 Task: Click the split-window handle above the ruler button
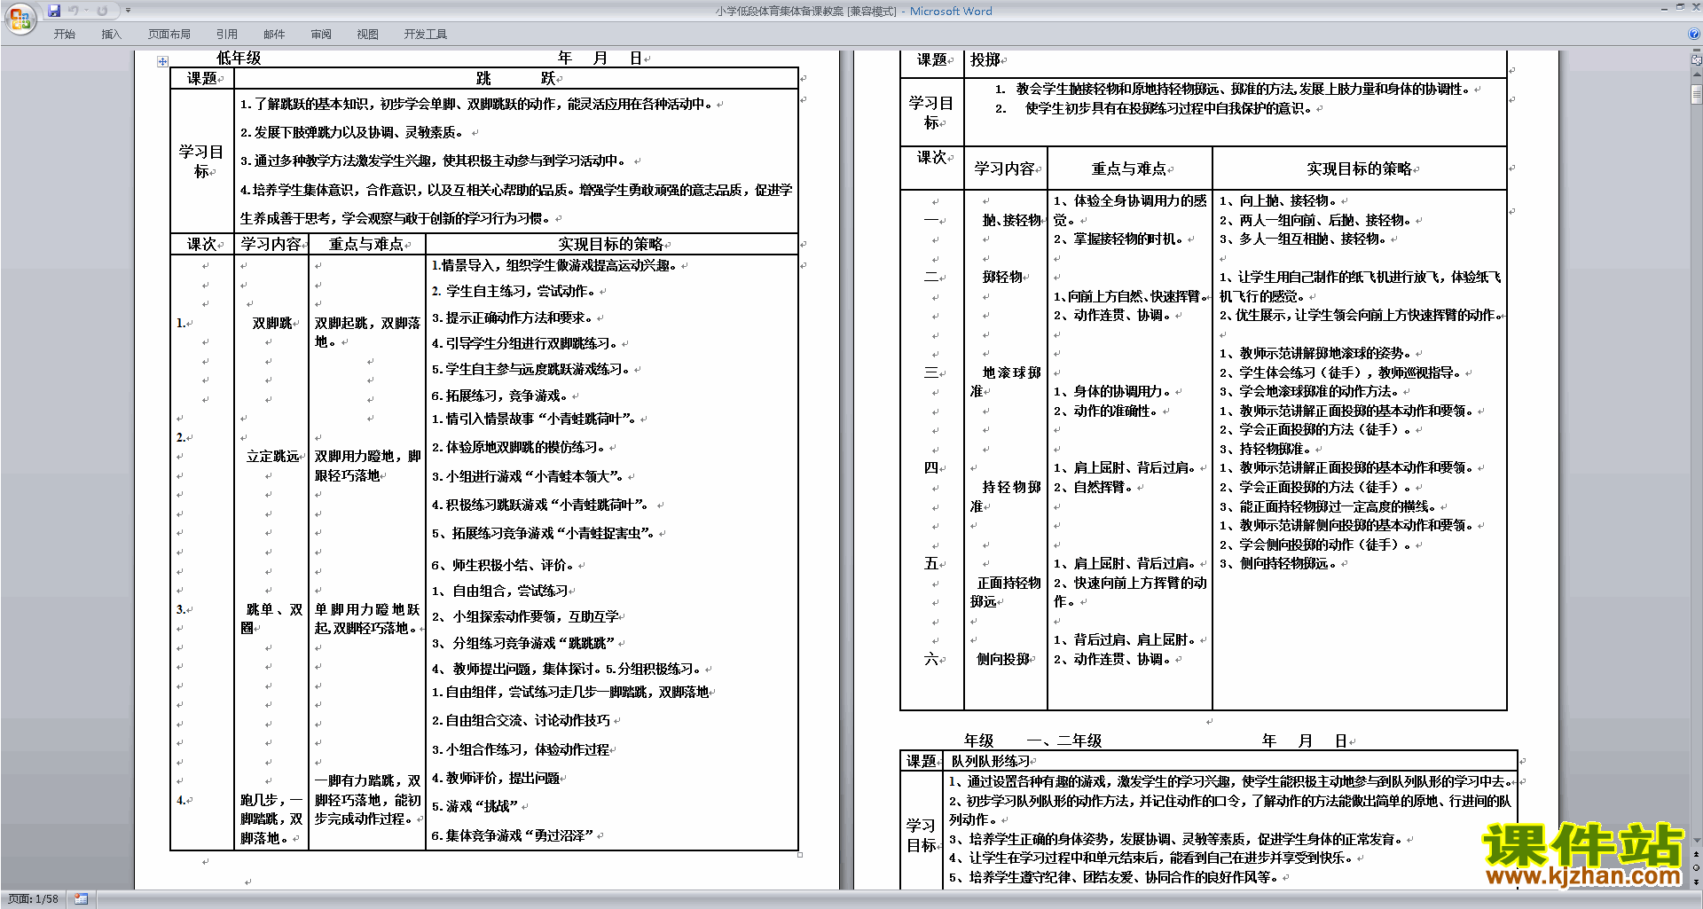[x=1696, y=51]
